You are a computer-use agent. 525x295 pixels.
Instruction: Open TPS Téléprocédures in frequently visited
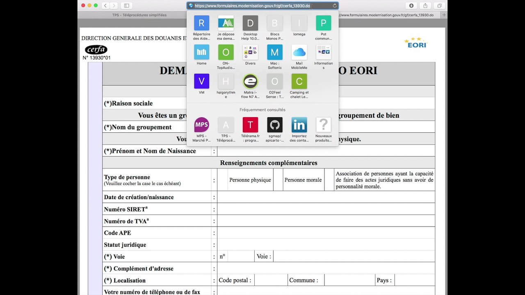226,129
